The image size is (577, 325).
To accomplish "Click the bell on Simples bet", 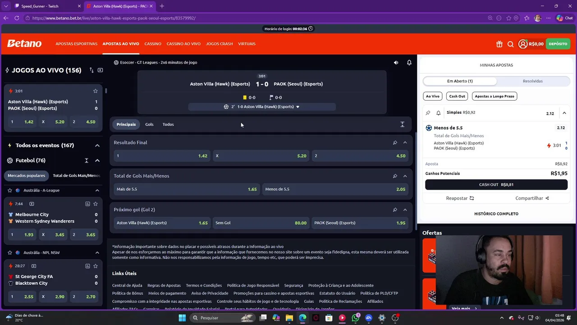I will [x=438, y=113].
